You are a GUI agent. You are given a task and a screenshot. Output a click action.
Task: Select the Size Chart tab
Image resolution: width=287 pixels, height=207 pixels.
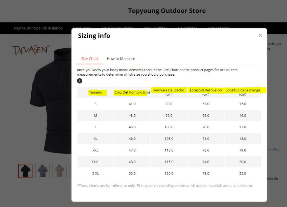pyautogui.click(x=90, y=59)
